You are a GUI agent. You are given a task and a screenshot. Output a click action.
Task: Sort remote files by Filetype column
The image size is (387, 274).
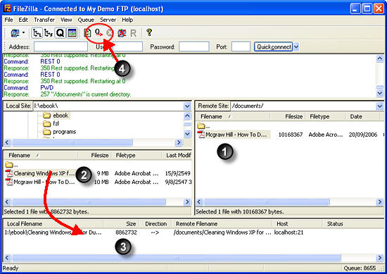326,116
